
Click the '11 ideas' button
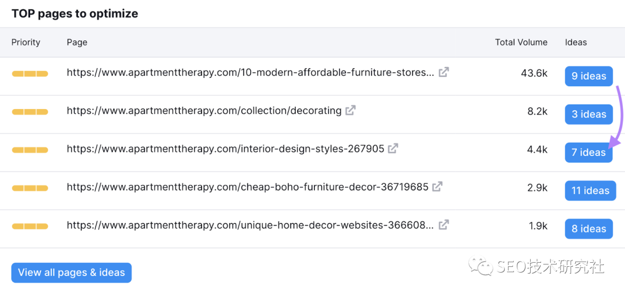(590, 191)
